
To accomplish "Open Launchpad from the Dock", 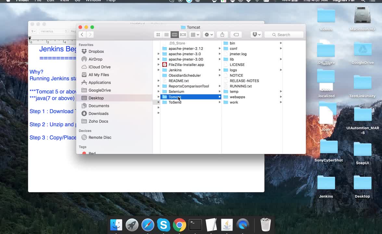I will point(132,225).
